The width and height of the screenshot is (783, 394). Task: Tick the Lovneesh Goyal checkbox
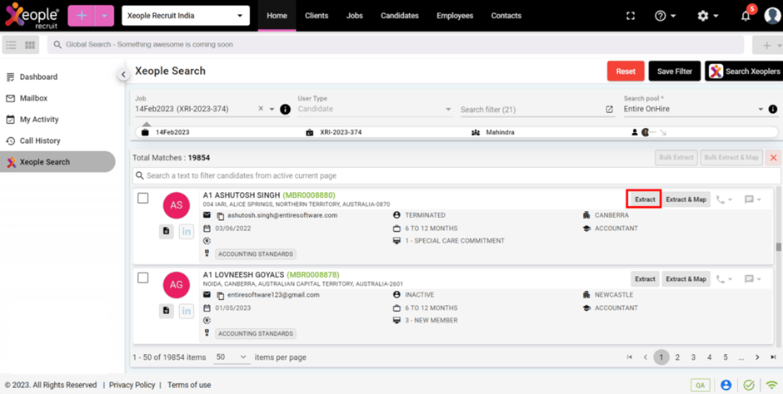142,278
